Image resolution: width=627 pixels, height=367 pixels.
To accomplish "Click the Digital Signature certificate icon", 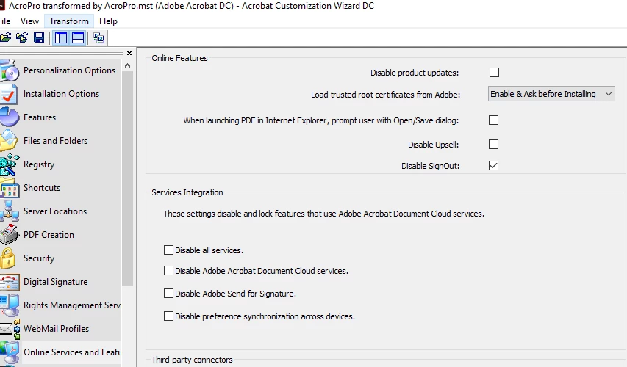I will click(x=10, y=282).
